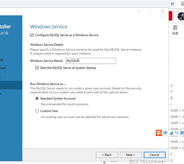Toggle the IME moon icon
Image resolution: width=184 pixels, height=164 pixels.
tap(171, 133)
